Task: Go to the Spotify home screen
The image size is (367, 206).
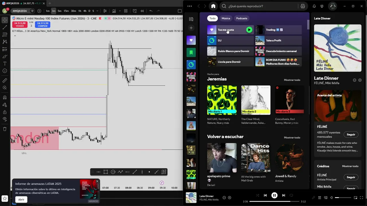Action: [x=213, y=6]
